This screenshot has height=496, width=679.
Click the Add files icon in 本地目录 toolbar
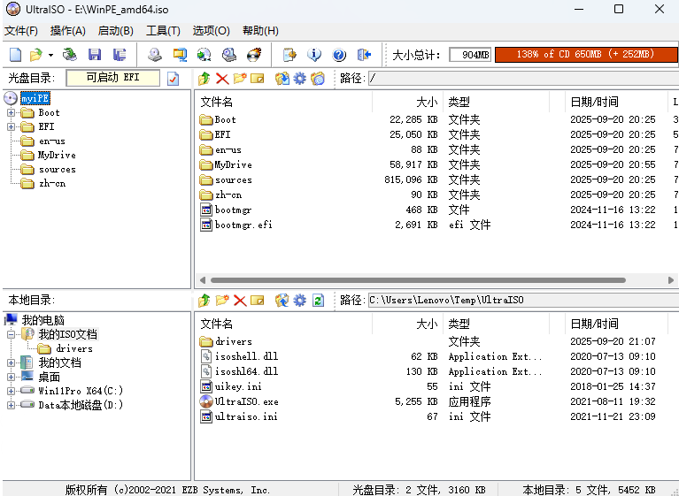(282, 300)
